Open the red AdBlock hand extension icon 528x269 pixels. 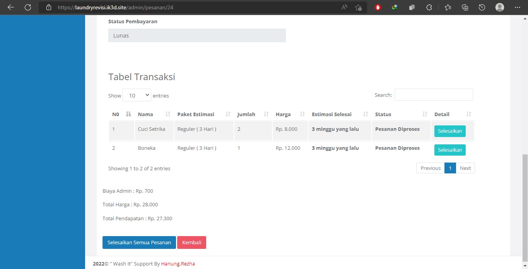378,7
